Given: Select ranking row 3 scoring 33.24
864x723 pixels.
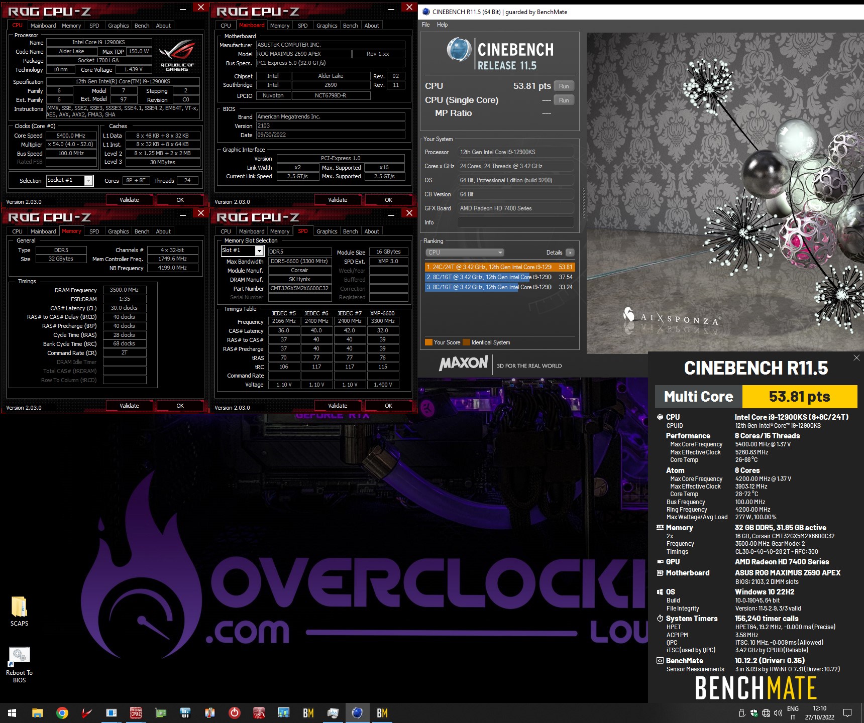Looking at the screenshot, I should [x=499, y=287].
